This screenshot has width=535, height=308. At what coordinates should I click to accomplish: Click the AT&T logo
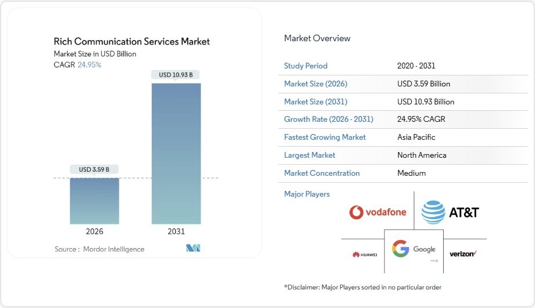pyautogui.click(x=450, y=212)
